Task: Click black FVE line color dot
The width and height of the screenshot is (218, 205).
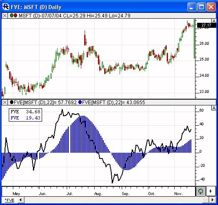Action: pyautogui.click(x=12, y=102)
